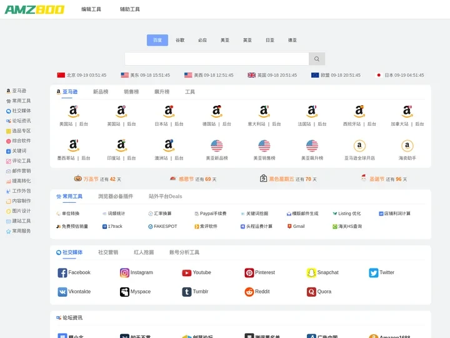Select the 谷歌 search engine tab

(x=180, y=40)
